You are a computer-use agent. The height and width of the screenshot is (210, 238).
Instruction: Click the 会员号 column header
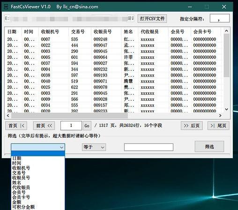coord(179,32)
